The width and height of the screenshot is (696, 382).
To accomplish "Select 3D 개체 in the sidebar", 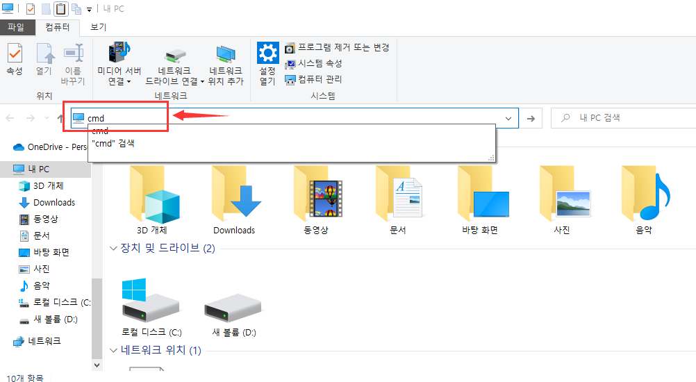I will pos(41,186).
